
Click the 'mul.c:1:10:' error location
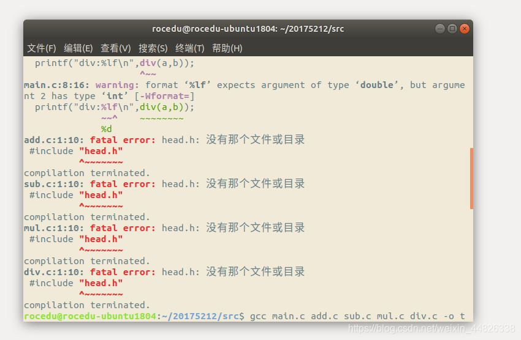54,228
